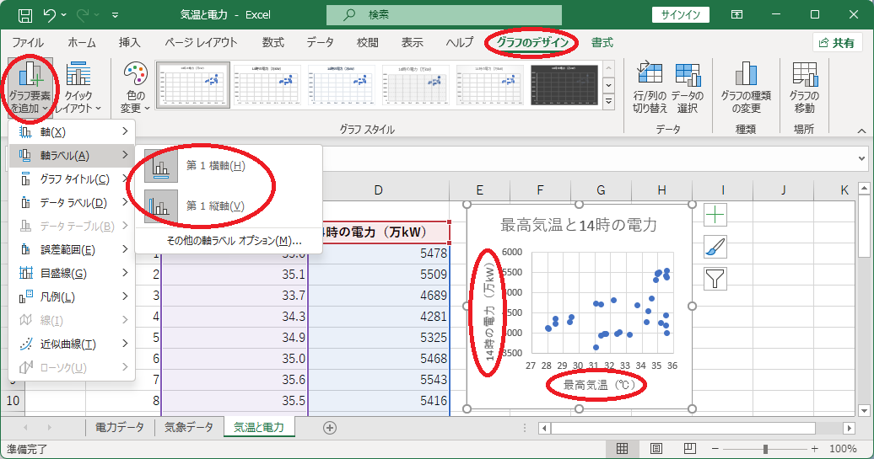Click the chart elements plus button

pos(715,215)
